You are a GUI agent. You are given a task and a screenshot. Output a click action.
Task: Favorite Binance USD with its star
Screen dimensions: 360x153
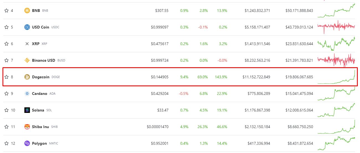[6, 60]
